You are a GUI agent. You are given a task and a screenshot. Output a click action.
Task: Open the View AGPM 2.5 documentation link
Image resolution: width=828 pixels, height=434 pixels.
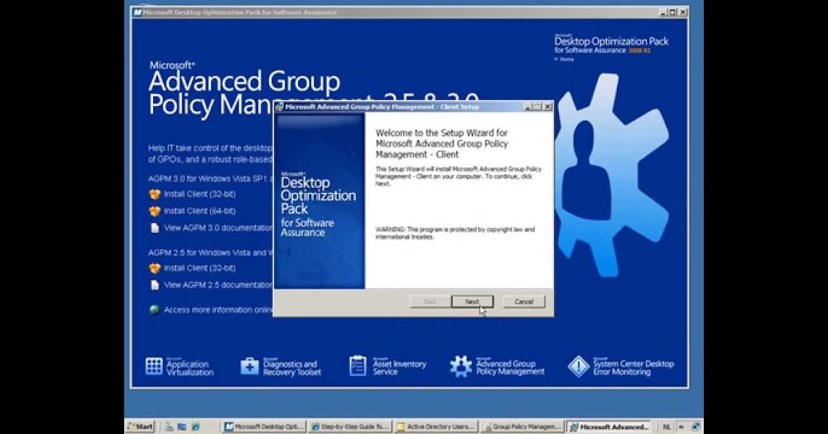tap(211, 285)
